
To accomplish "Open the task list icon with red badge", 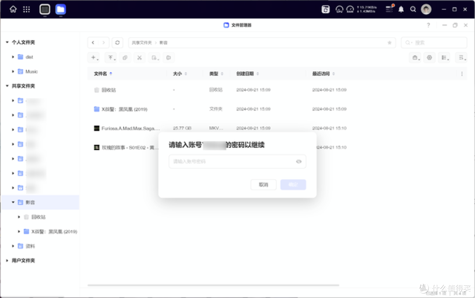I will pos(389,9).
